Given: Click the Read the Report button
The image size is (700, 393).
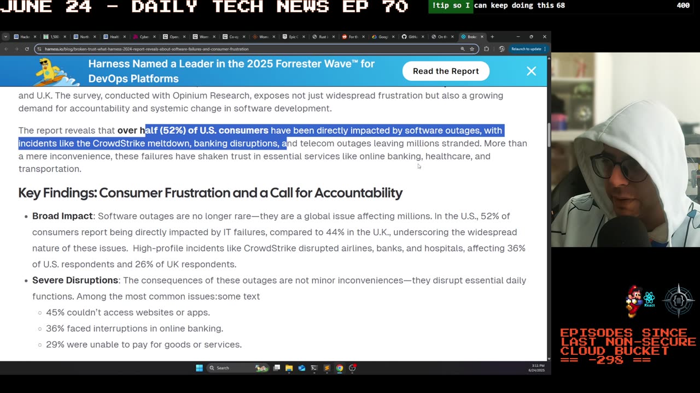Looking at the screenshot, I should point(446,71).
